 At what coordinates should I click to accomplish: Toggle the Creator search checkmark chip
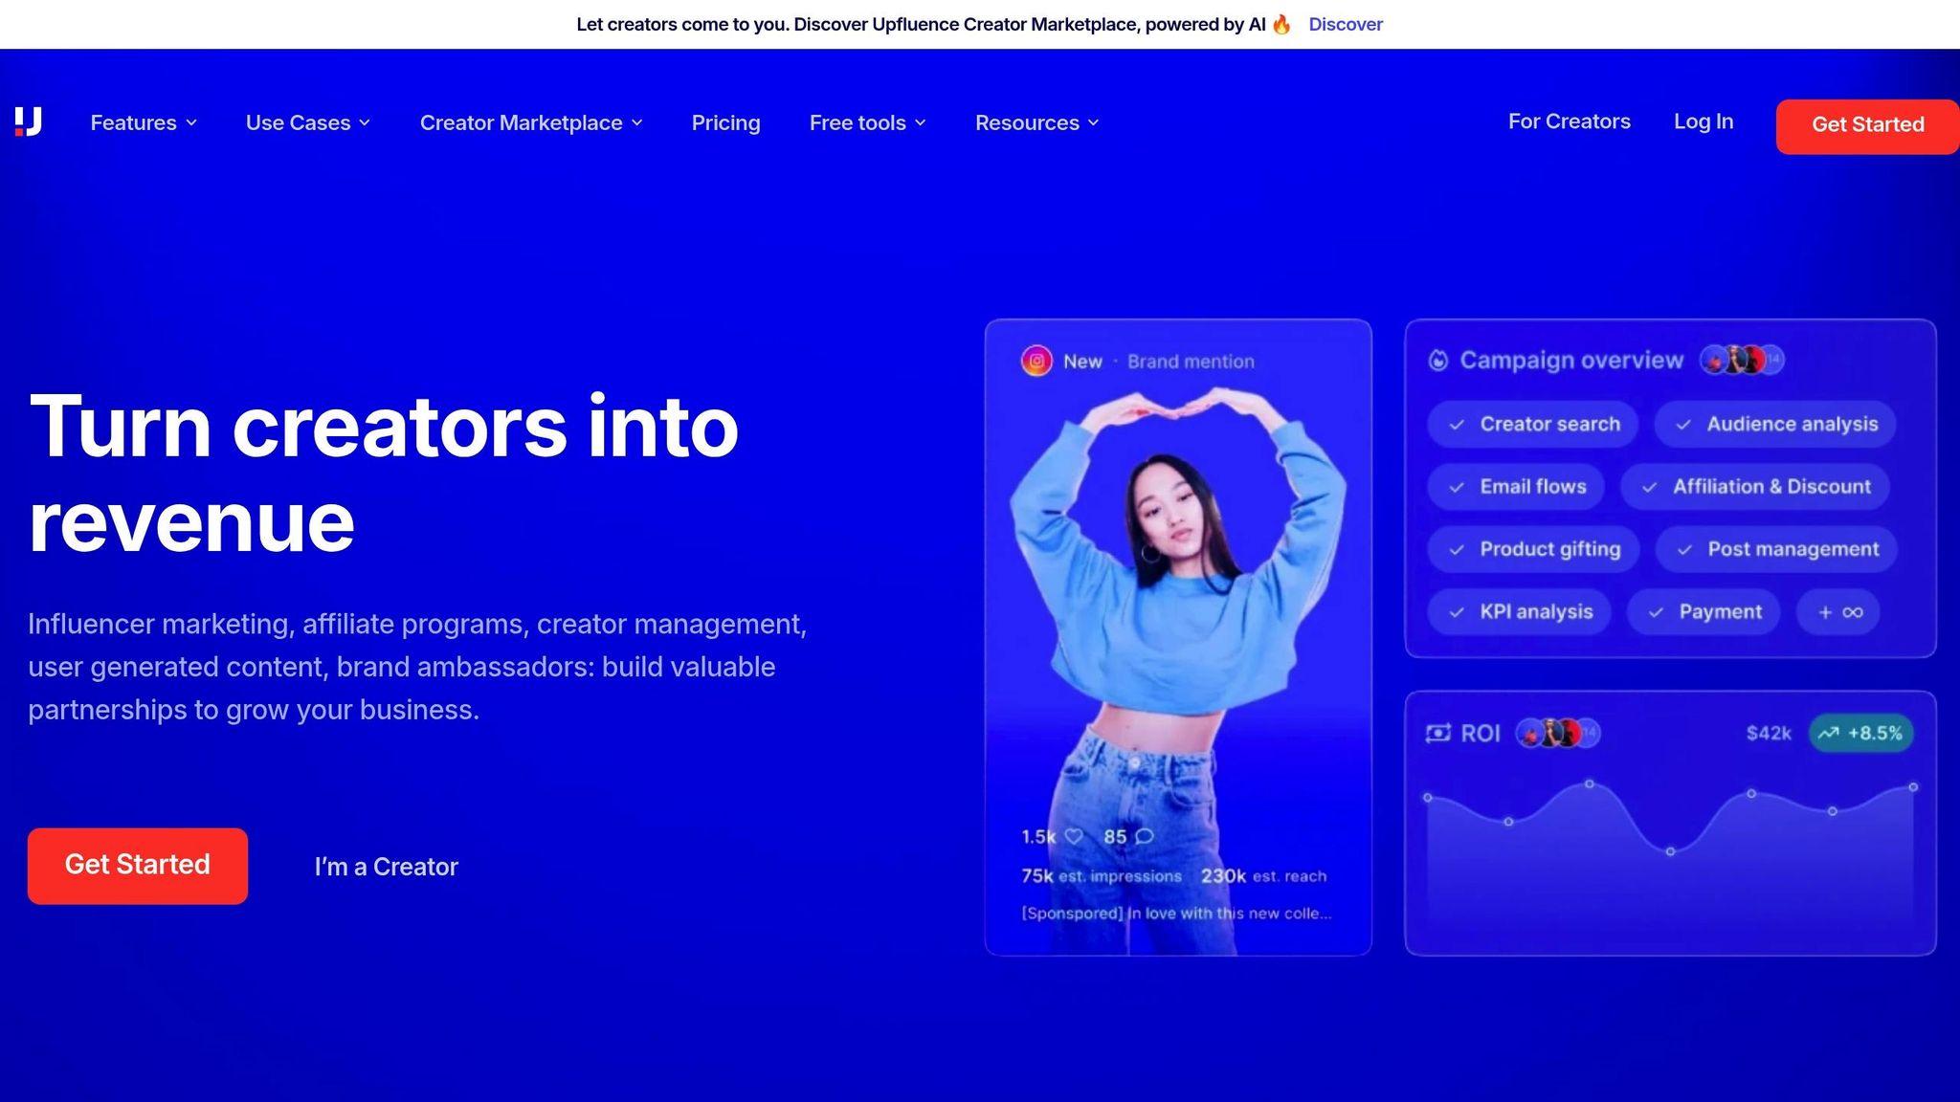pos(1532,424)
